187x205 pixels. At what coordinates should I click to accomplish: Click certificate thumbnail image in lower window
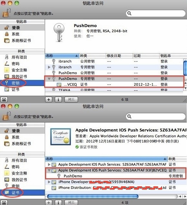[x=61, y=137]
